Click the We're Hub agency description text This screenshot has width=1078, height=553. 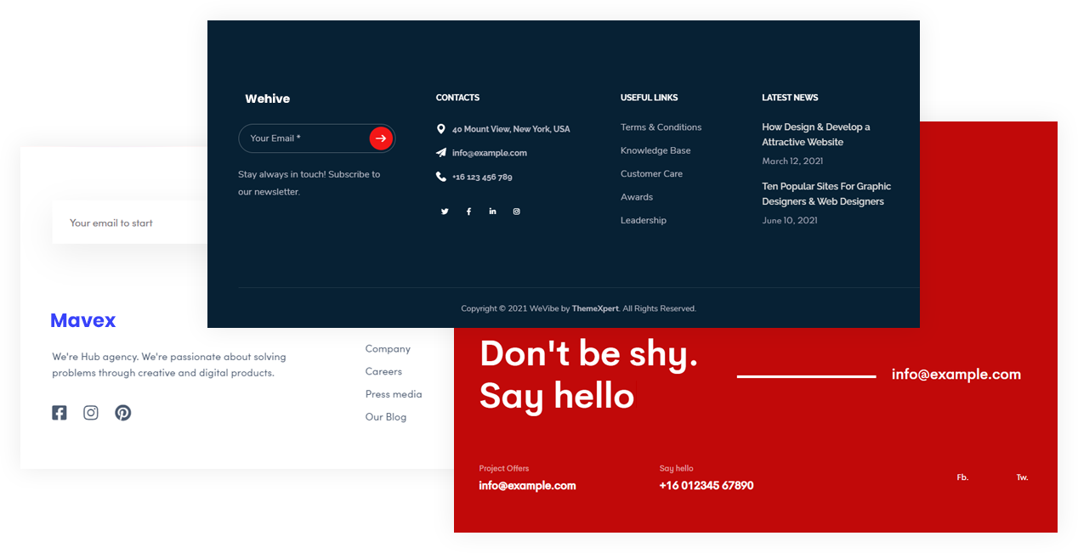click(169, 364)
